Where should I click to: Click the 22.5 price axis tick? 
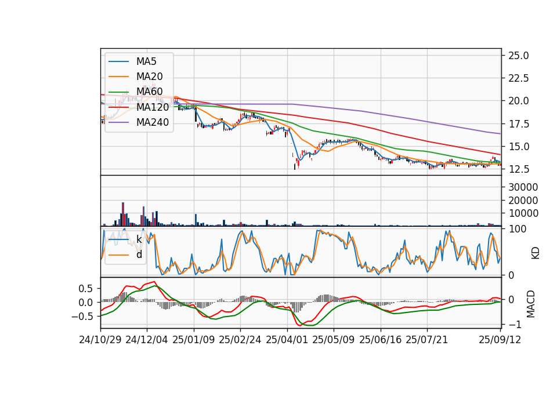[x=518, y=78]
